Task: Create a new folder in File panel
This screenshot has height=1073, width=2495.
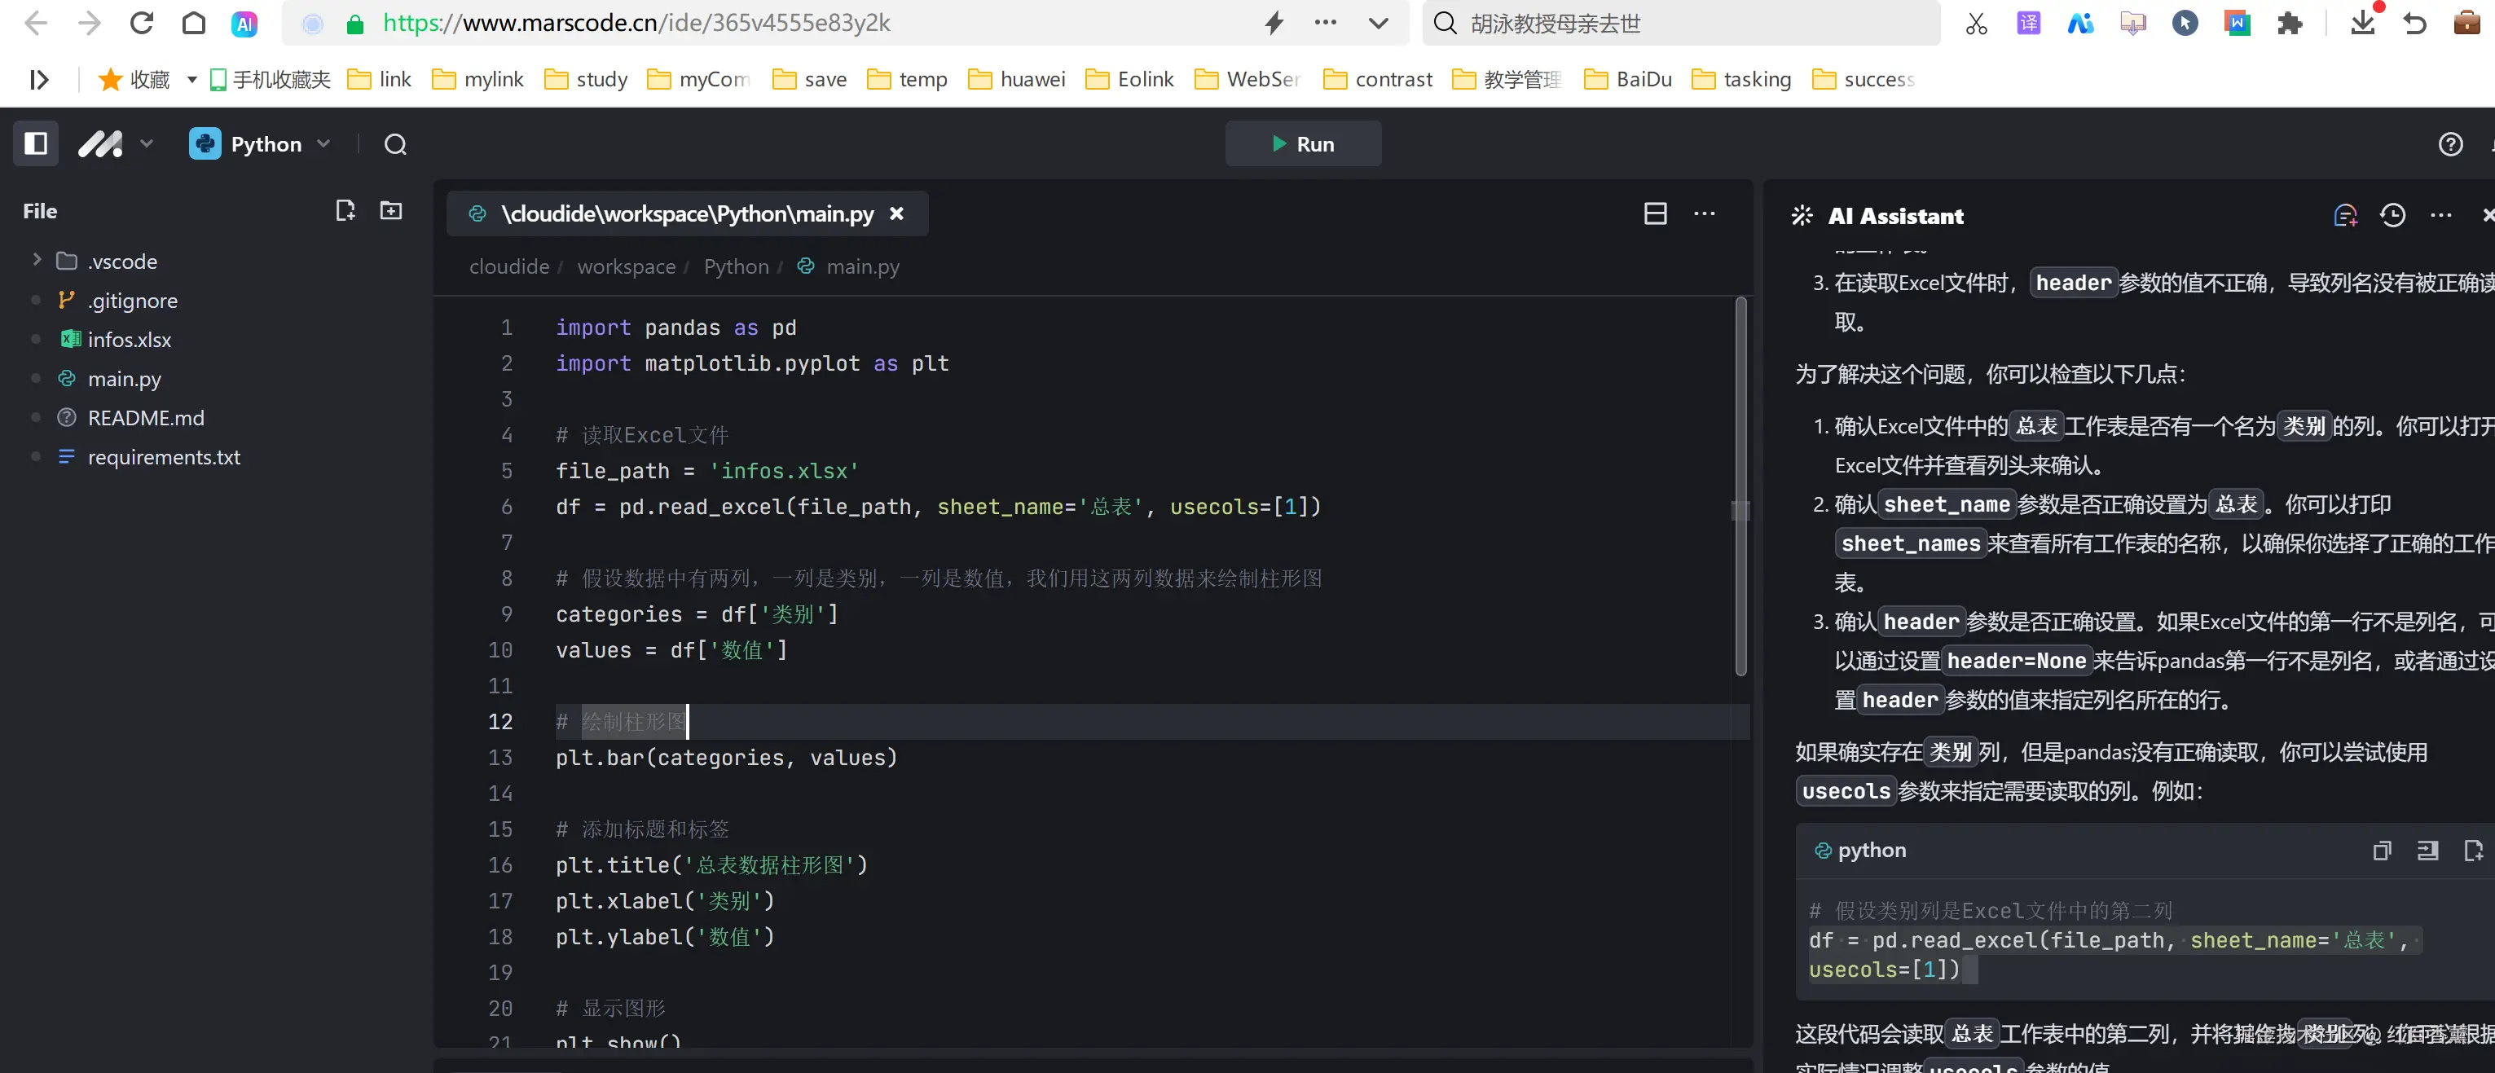Action: pyautogui.click(x=391, y=210)
